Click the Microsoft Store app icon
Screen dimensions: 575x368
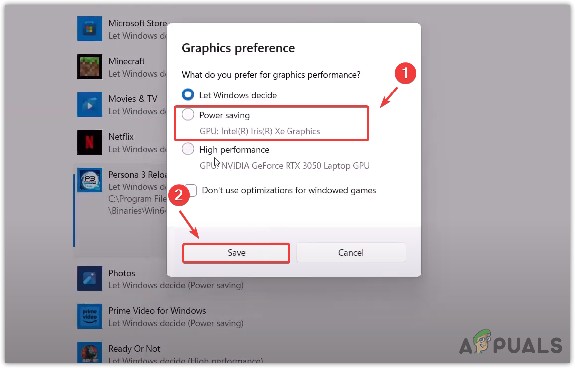tap(90, 29)
